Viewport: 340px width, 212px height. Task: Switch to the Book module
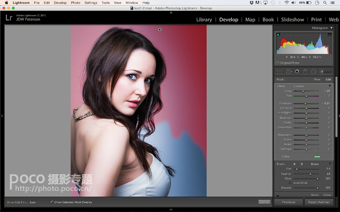(268, 19)
